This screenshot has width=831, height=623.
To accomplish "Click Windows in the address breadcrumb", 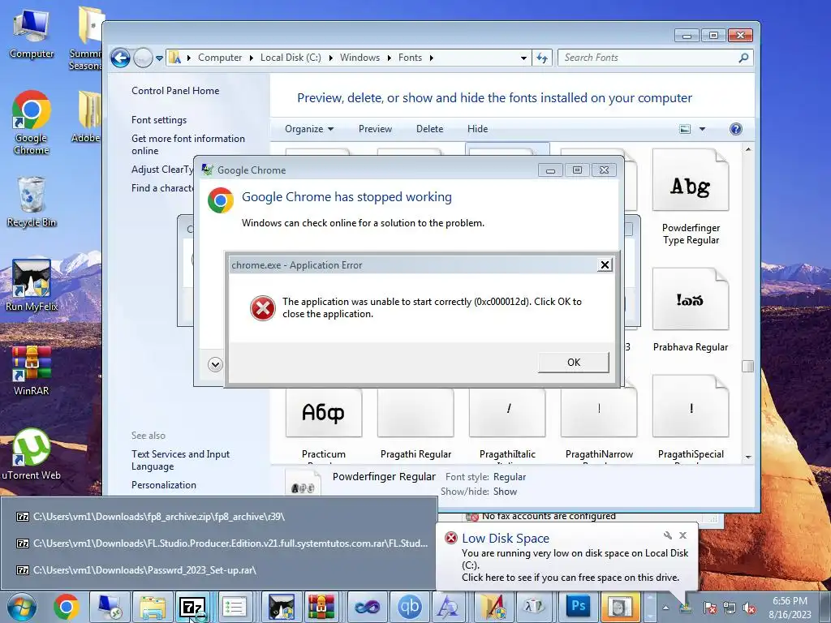I will click(x=360, y=58).
